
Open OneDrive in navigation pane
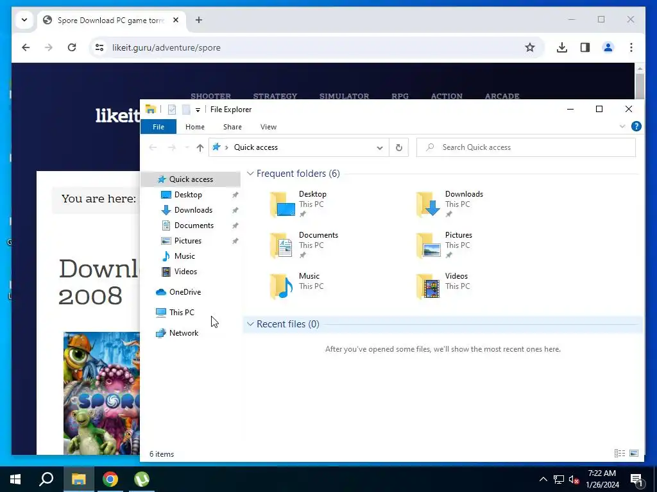[185, 292]
